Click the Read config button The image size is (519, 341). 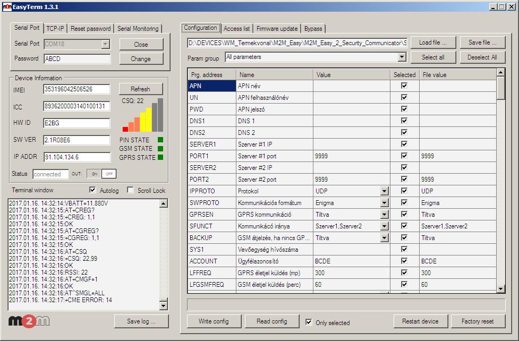coord(272,321)
